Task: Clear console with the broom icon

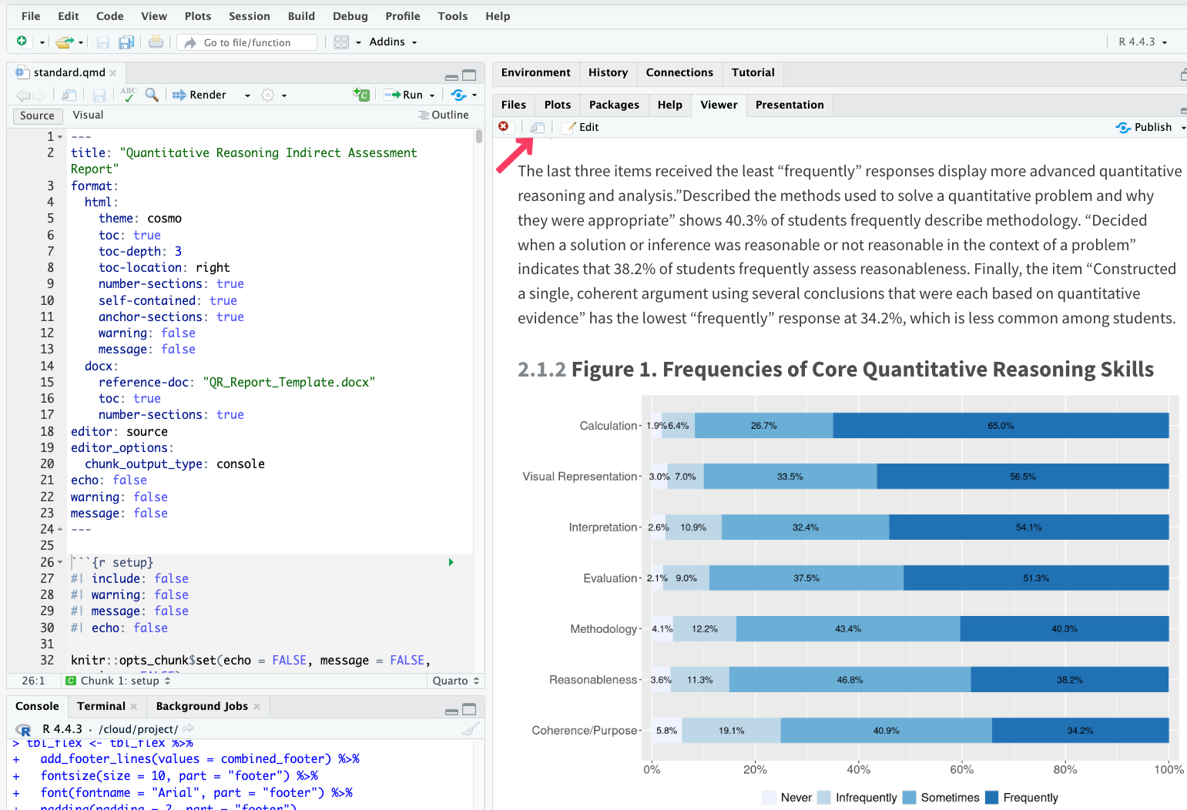Action: point(470,728)
